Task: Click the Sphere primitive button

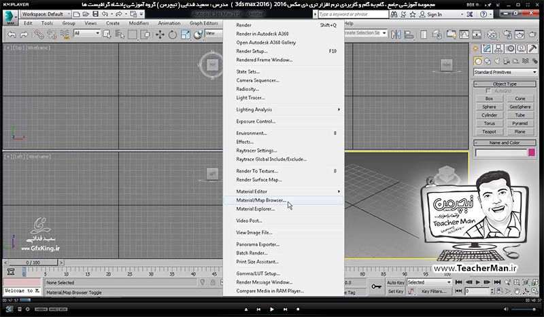Action: [x=489, y=107]
